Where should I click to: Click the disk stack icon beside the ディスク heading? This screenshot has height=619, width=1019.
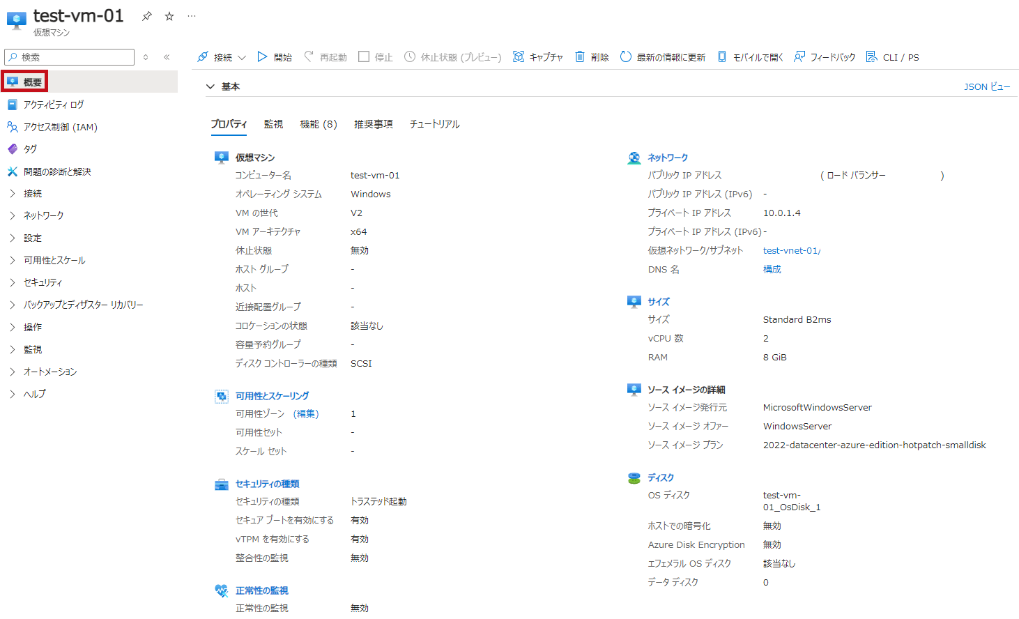click(x=634, y=477)
